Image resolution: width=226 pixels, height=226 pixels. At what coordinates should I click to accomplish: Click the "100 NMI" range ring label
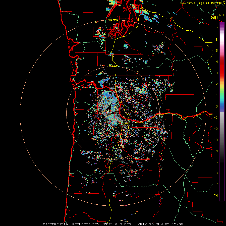(113, 20)
